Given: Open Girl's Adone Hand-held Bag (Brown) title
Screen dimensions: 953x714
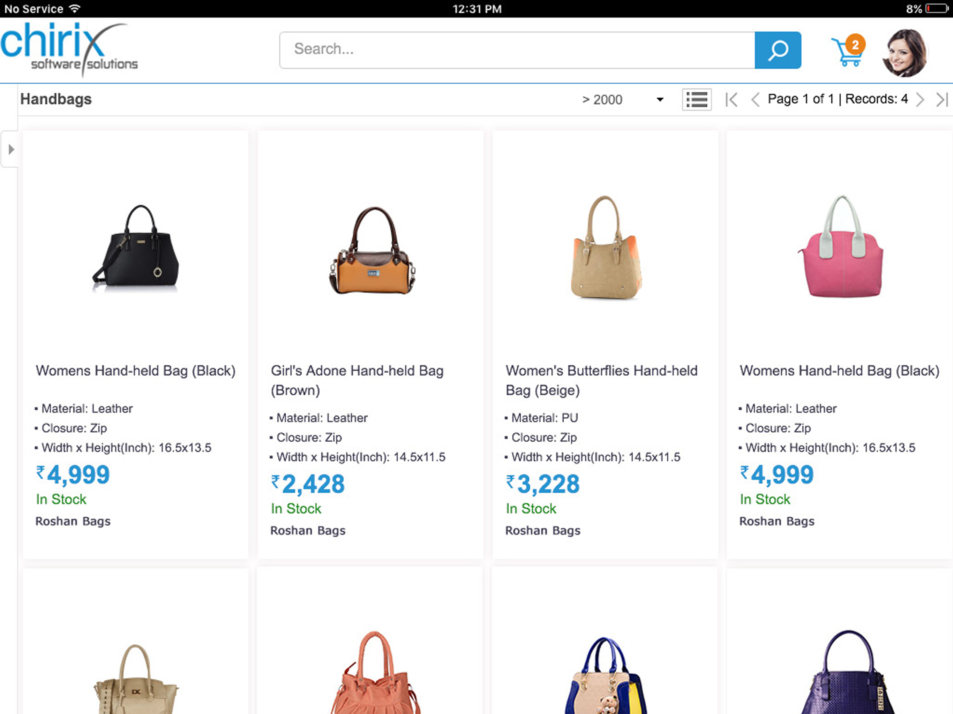Looking at the screenshot, I should click(x=357, y=380).
